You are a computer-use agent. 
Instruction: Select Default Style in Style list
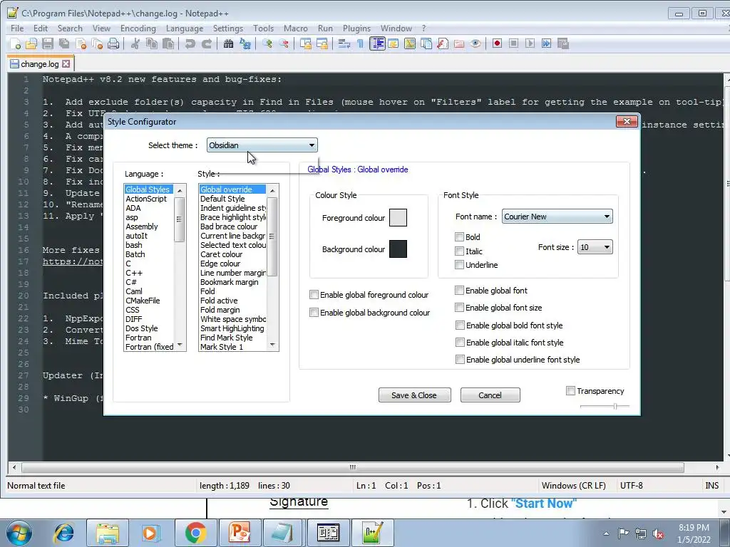click(222, 199)
